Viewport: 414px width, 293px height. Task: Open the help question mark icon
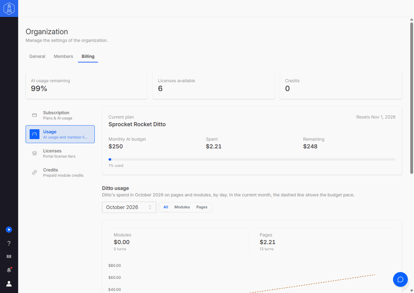pyautogui.click(x=9, y=243)
